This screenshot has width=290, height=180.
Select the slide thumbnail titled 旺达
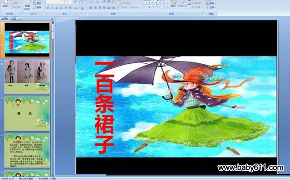pos(27,114)
